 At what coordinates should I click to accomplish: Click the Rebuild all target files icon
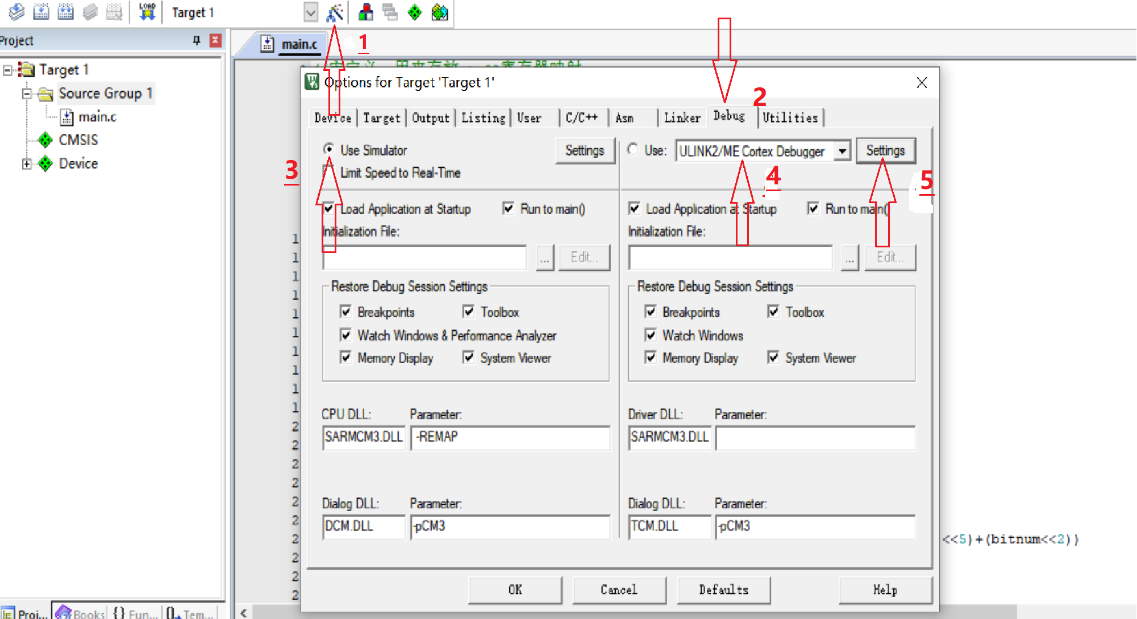click(66, 11)
